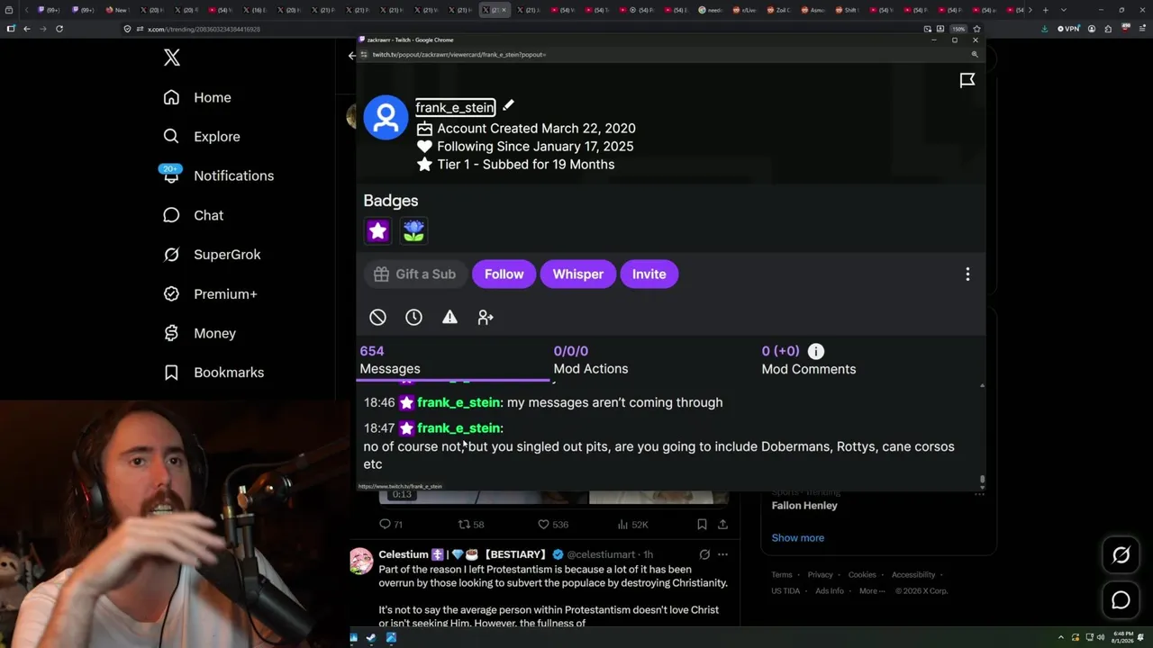Image resolution: width=1153 pixels, height=648 pixels.
Task: Click the browser reload button
Action: pyautogui.click(x=59, y=29)
